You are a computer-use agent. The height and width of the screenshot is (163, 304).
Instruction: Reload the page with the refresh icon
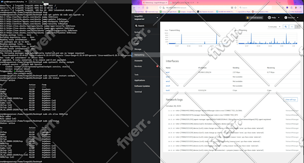pos(143,8)
